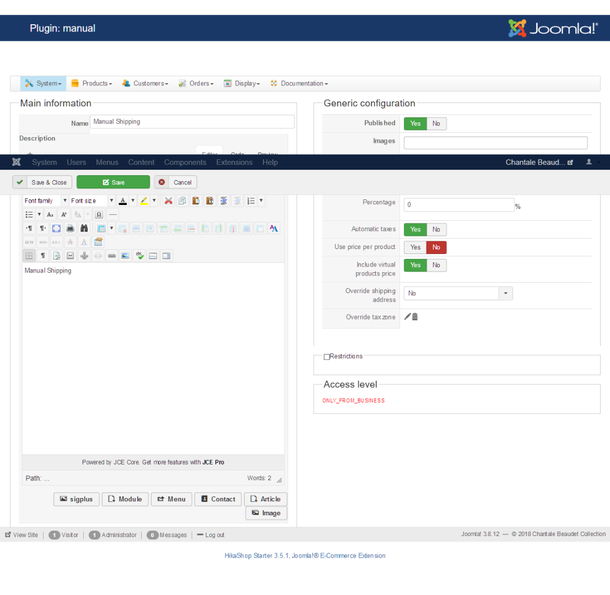Open the HikaShop Starter 3.5.1 link
This screenshot has height=595, width=610.
pyautogui.click(x=305, y=556)
